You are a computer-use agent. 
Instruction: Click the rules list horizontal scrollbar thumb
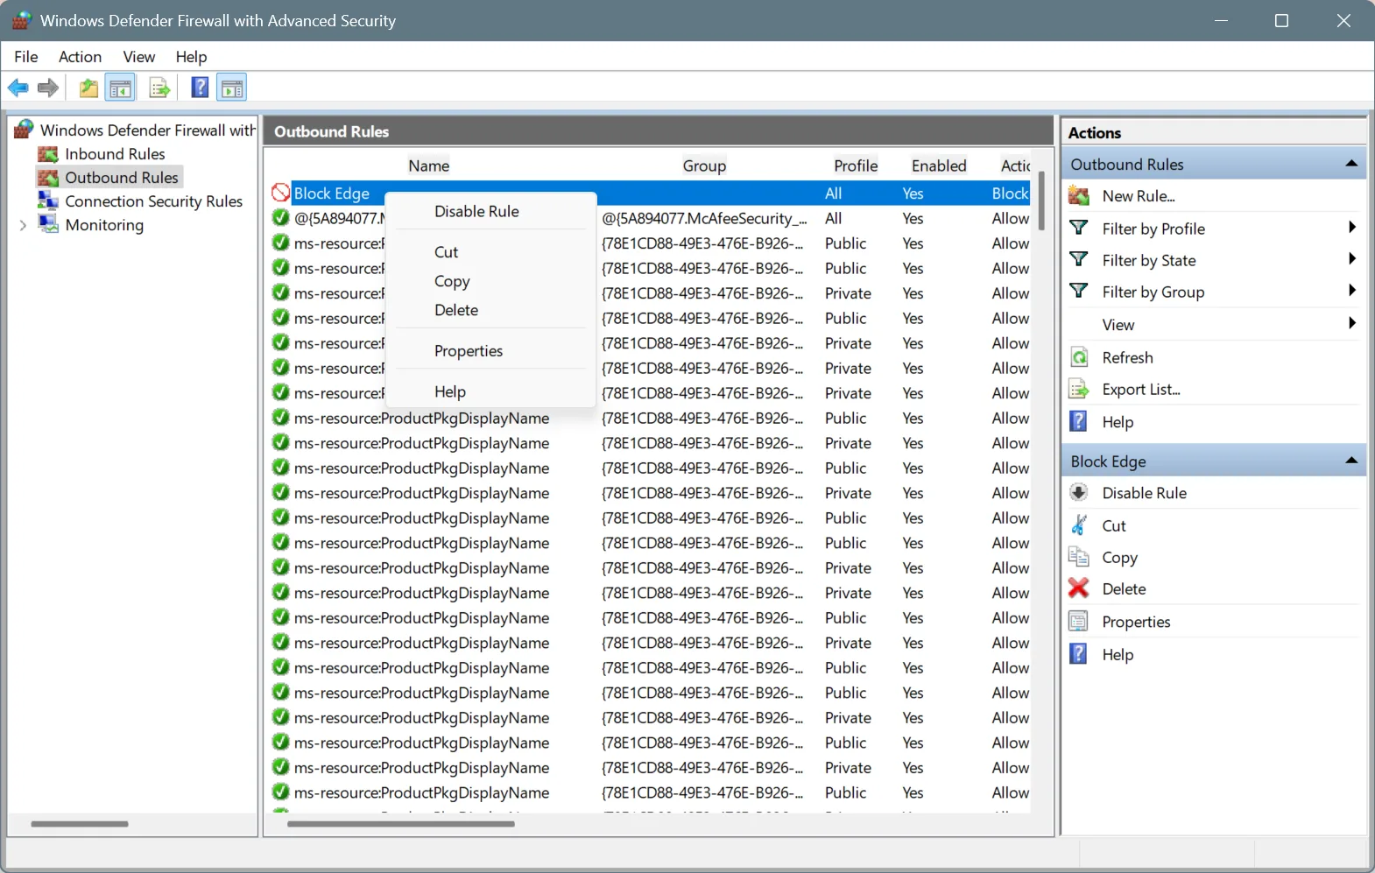(400, 824)
